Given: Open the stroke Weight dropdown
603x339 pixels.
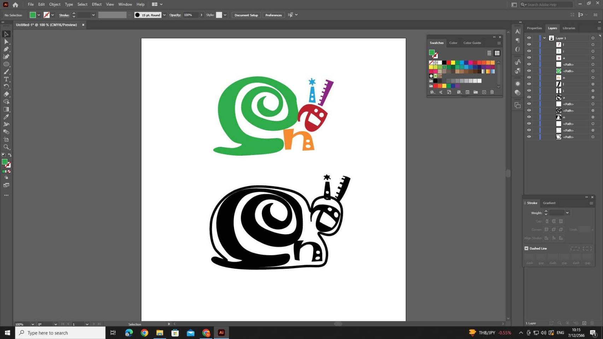Looking at the screenshot, I should (567, 213).
